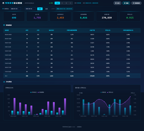Select the 16:00-17:00 table row
The width and height of the screenshot is (144, 131).
pyautogui.click(x=72, y=68)
